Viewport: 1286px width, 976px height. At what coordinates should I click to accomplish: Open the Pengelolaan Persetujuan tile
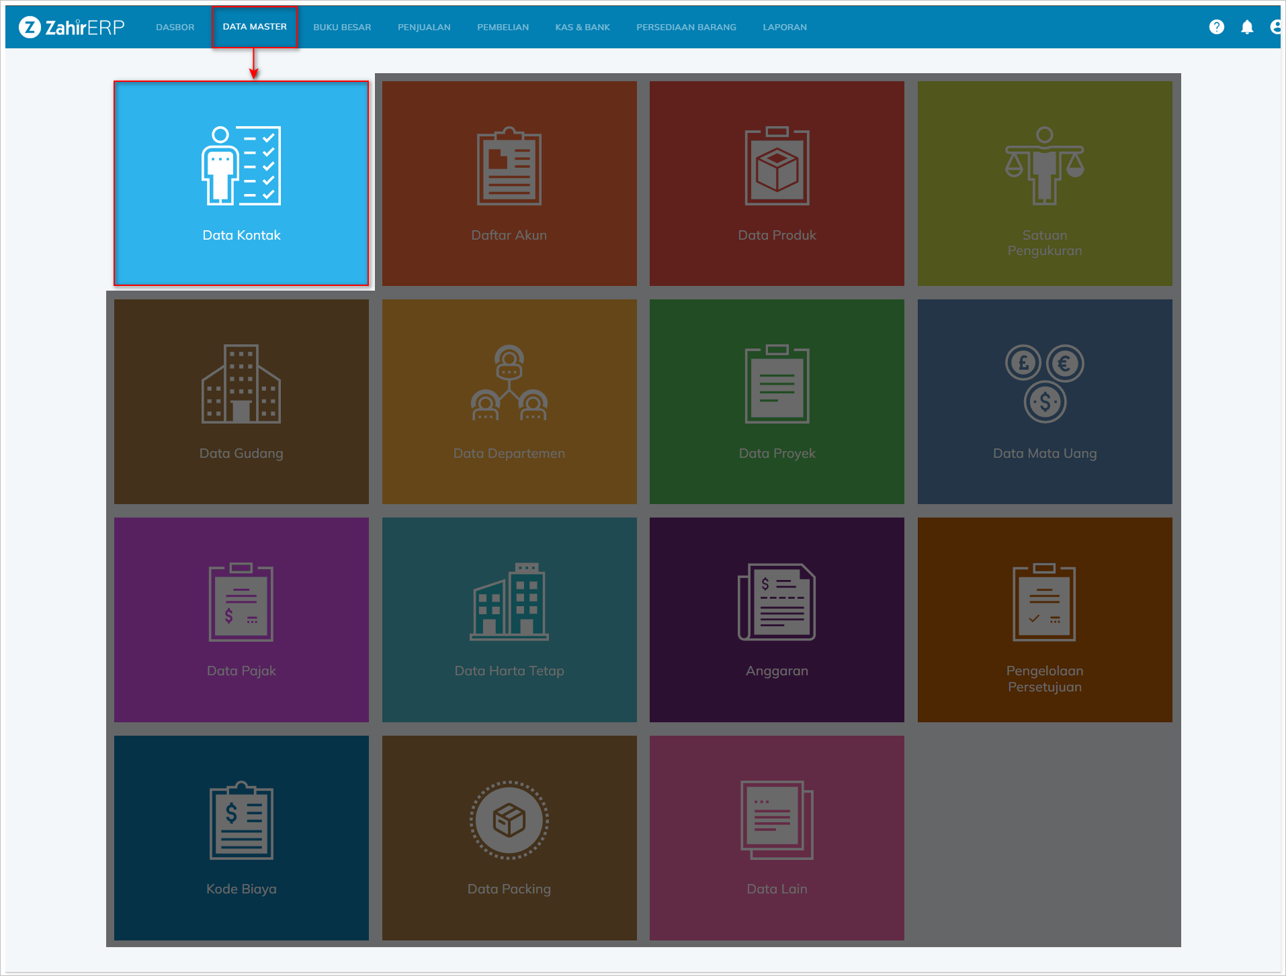[1044, 620]
